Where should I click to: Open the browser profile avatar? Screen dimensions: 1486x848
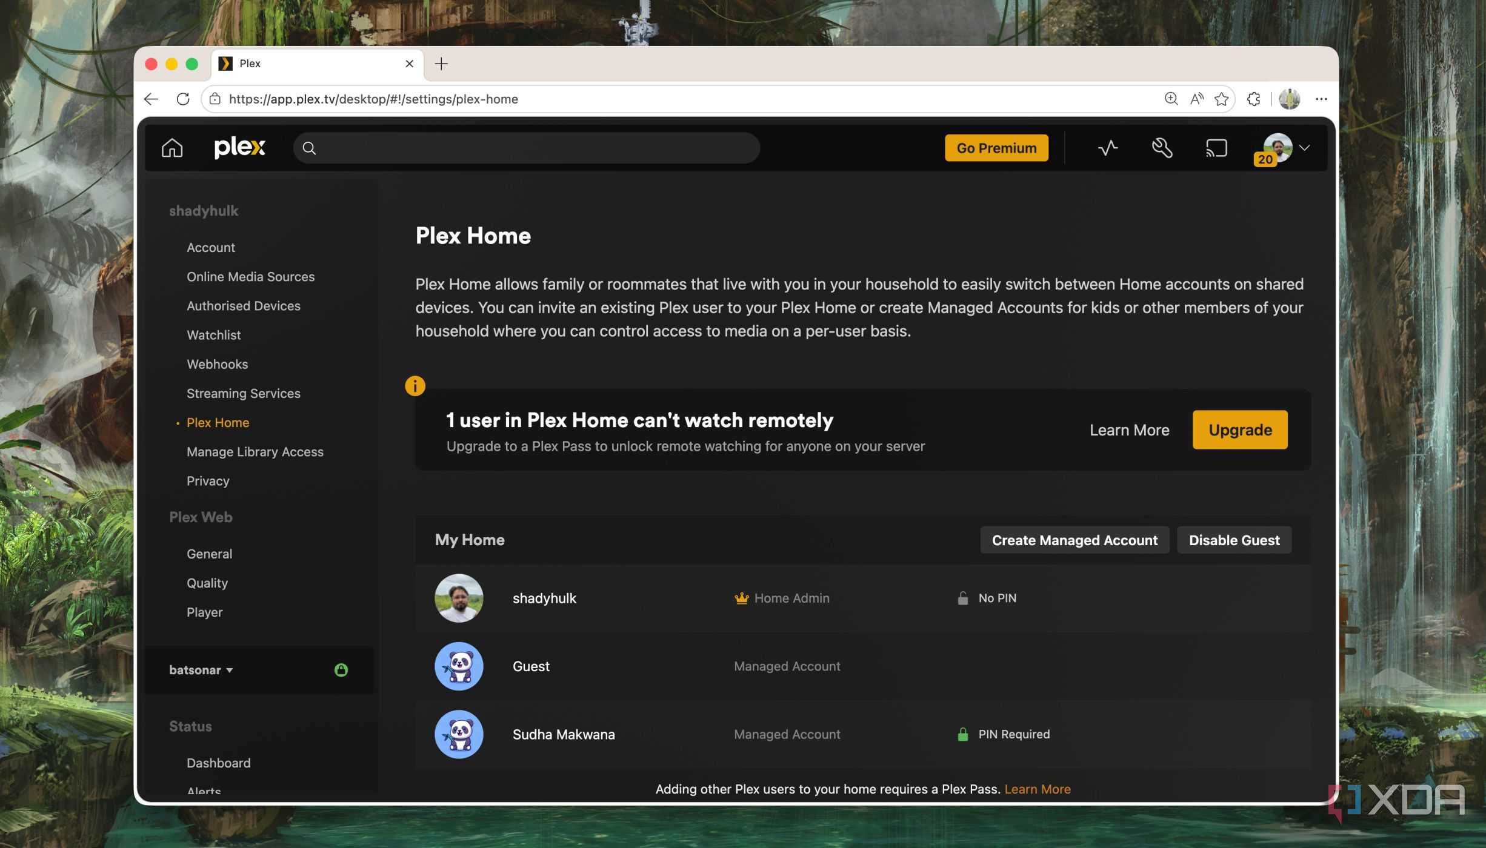(x=1289, y=99)
